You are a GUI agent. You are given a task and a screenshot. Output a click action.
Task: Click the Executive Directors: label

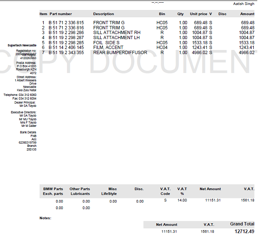pyautogui.click(x=24, y=112)
